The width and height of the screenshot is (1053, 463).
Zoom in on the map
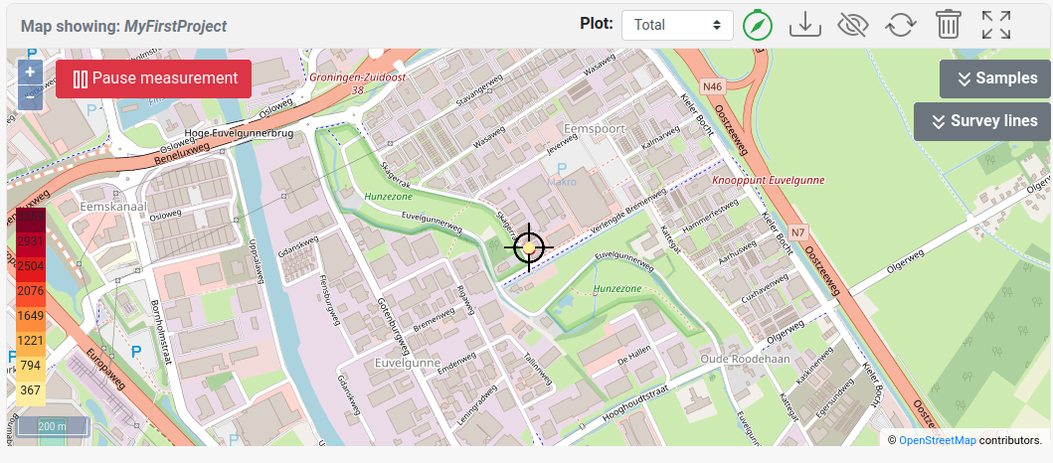click(30, 72)
